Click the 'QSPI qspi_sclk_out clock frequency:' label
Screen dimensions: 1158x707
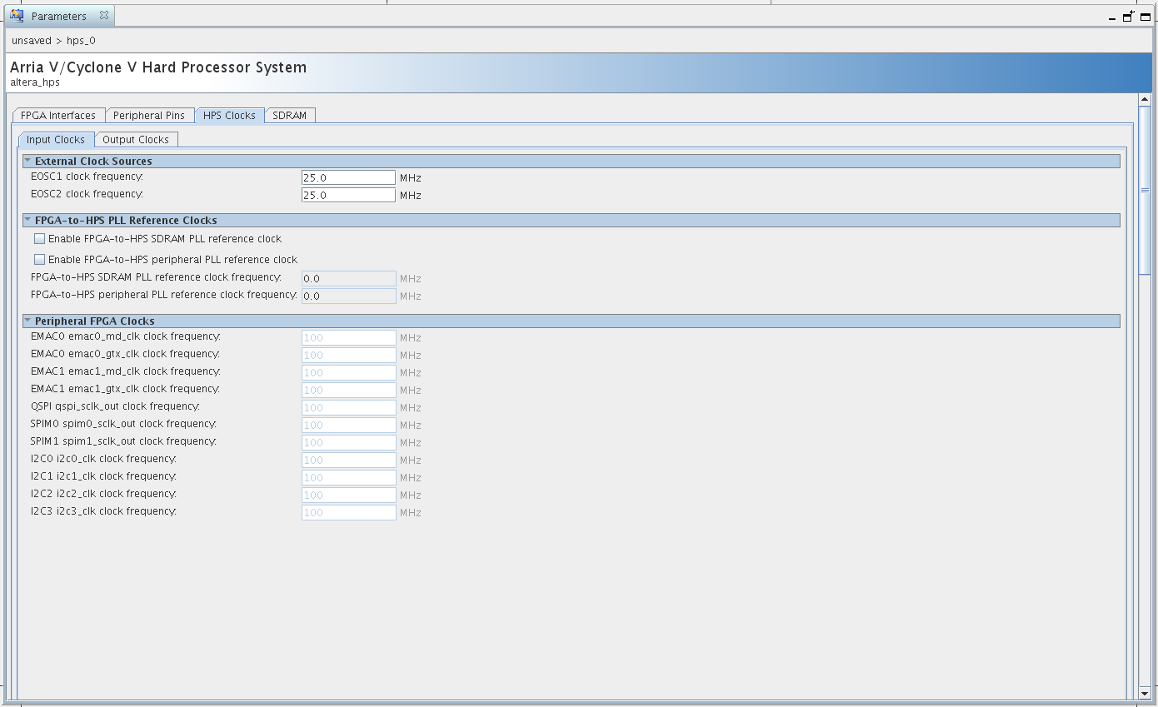point(115,406)
